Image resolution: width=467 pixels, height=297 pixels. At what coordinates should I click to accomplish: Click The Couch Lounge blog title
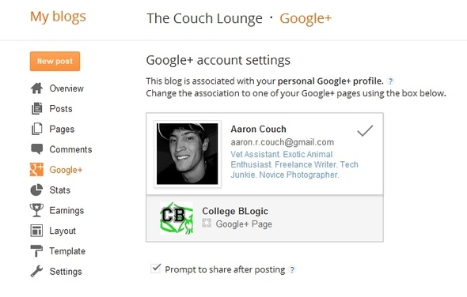(x=205, y=18)
